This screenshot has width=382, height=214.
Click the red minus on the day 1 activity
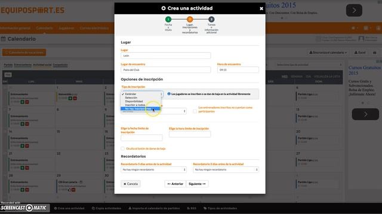pyautogui.click(x=75, y=98)
